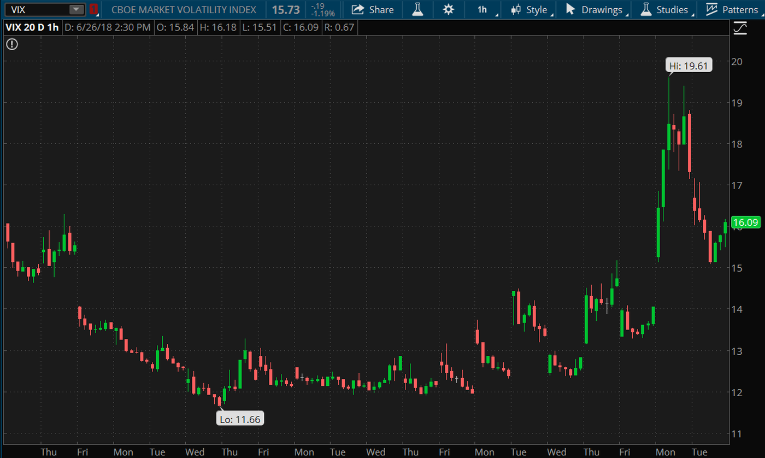The width and height of the screenshot is (765, 458).
Task: Click the Lo: 11.66 price bubble
Action: pyautogui.click(x=240, y=418)
